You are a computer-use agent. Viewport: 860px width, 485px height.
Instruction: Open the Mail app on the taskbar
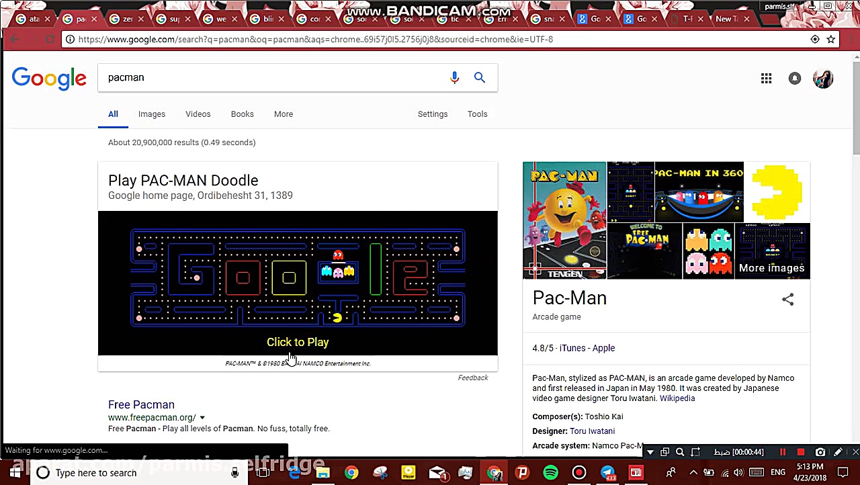coord(437,473)
